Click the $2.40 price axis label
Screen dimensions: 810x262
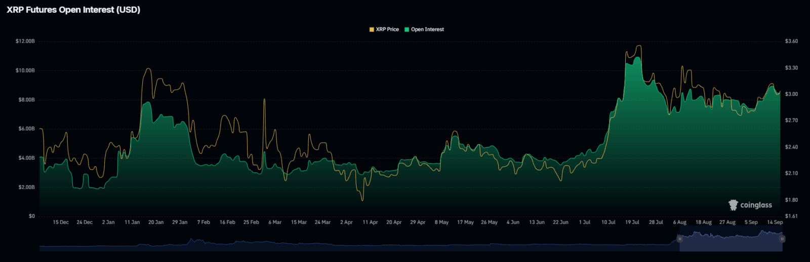tap(791, 147)
